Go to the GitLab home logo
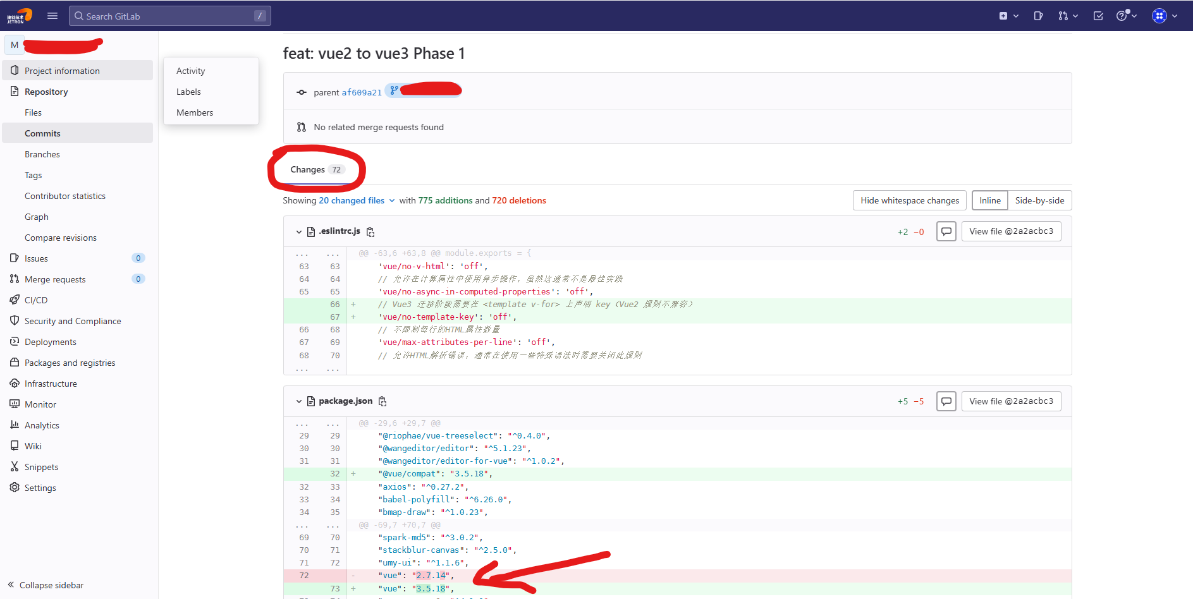Image resolution: width=1193 pixels, height=599 pixels. point(20,16)
